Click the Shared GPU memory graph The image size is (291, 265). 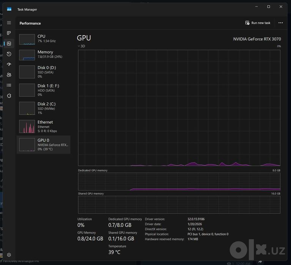click(x=179, y=205)
